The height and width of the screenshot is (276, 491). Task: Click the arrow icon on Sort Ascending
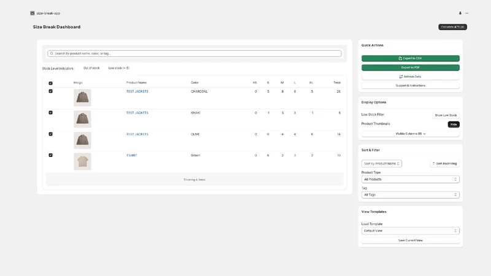[x=434, y=163]
